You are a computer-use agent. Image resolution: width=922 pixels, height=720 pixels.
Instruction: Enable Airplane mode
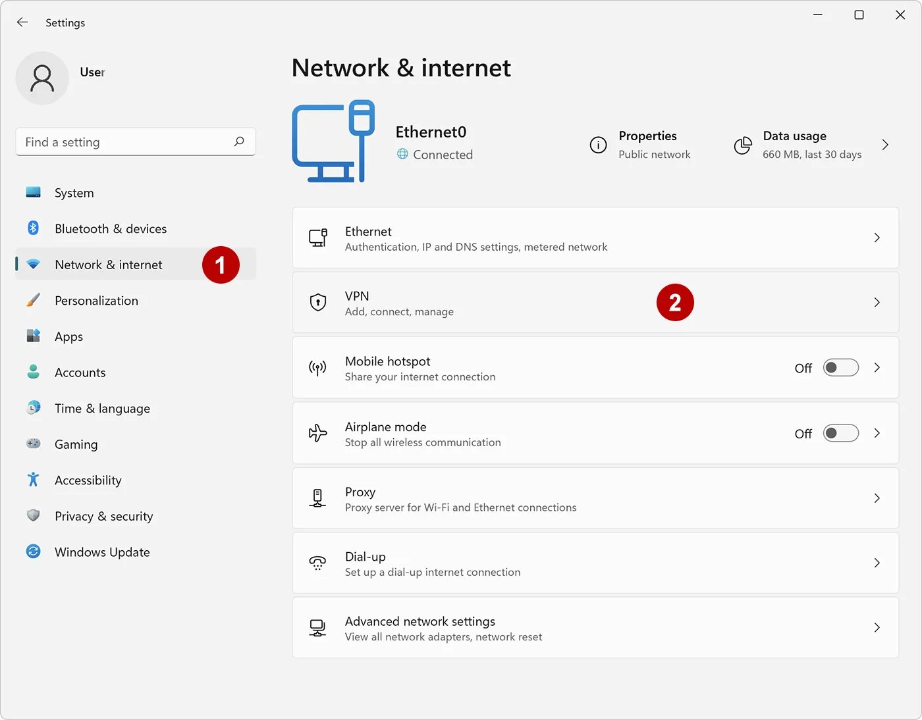(840, 432)
